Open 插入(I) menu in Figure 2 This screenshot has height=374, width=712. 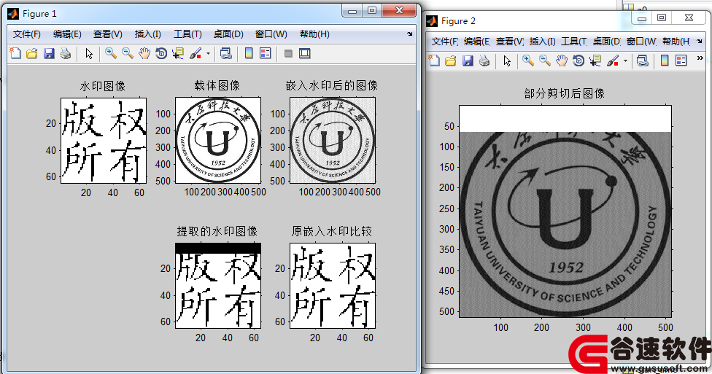pos(542,42)
